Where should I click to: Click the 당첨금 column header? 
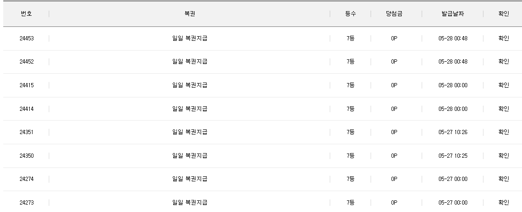(394, 13)
